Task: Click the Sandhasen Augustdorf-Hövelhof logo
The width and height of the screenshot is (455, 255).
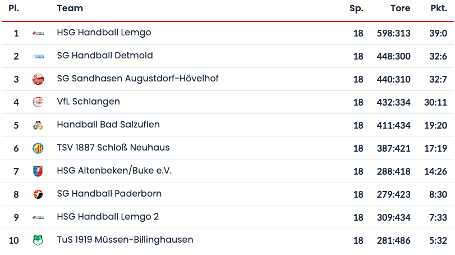Action: 38,79
